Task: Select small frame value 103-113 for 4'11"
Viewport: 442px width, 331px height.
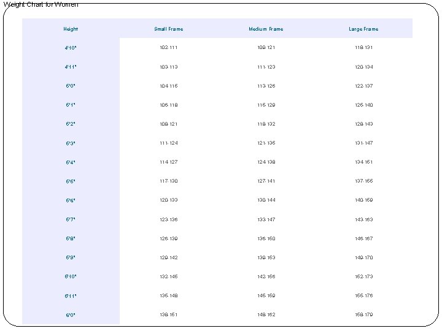Action: (169, 67)
